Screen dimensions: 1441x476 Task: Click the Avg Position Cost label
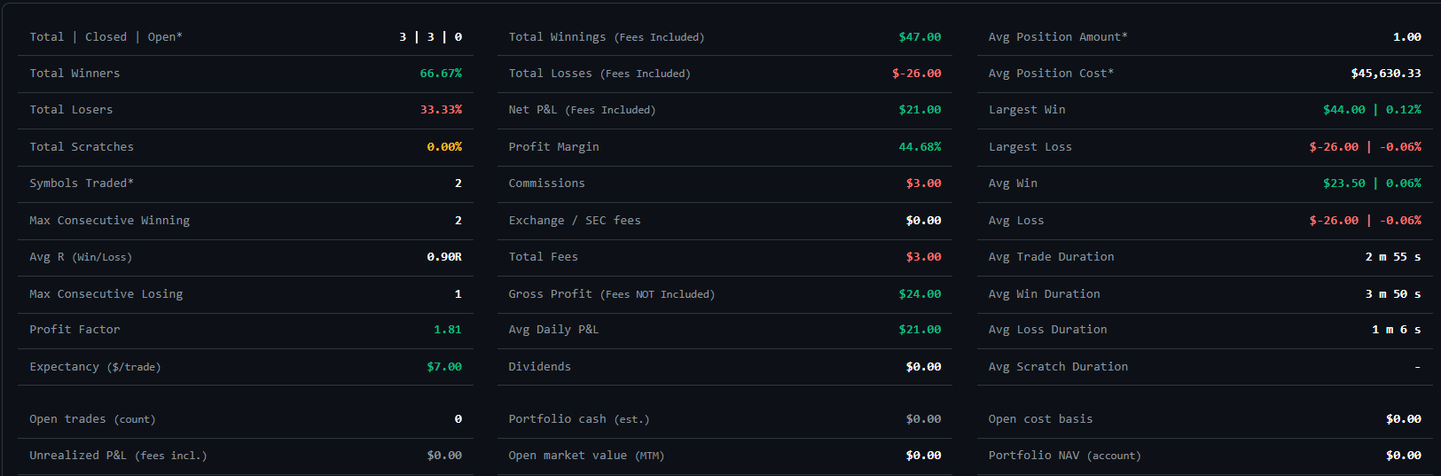(1051, 74)
